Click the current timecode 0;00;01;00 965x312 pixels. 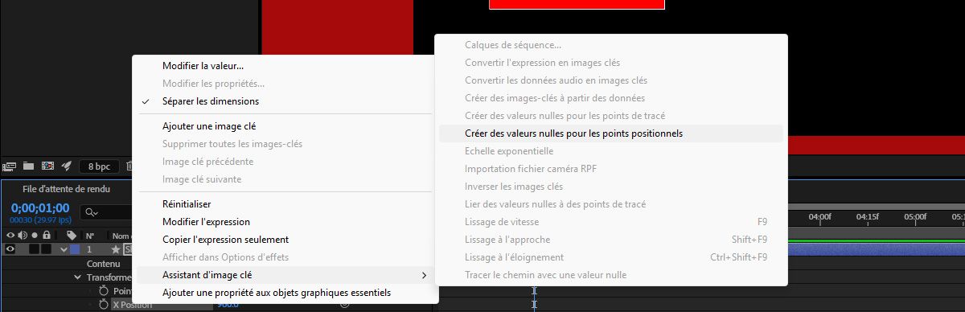coord(39,207)
